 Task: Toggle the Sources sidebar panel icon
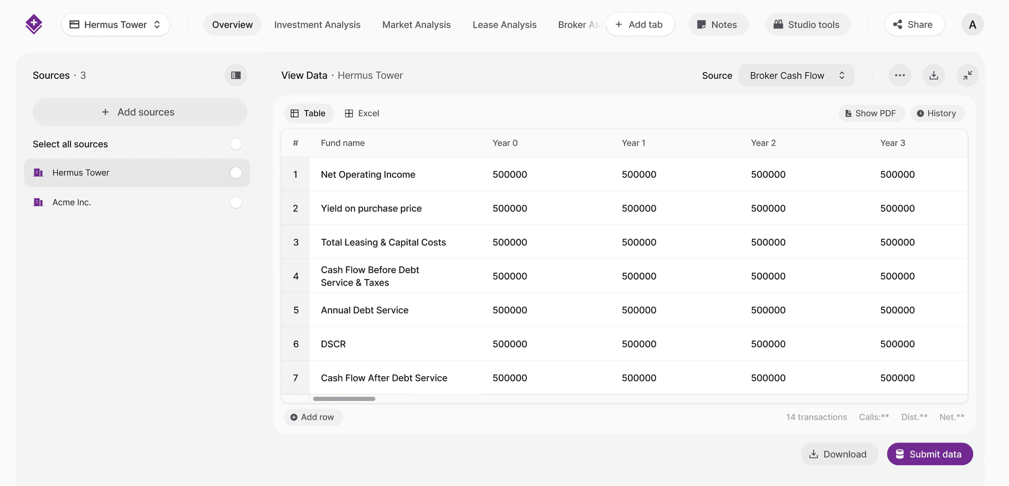click(x=236, y=75)
